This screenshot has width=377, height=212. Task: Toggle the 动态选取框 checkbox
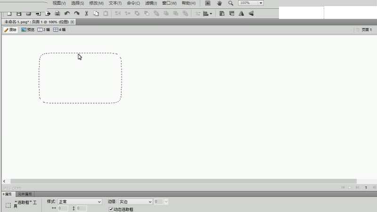pos(111,209)
